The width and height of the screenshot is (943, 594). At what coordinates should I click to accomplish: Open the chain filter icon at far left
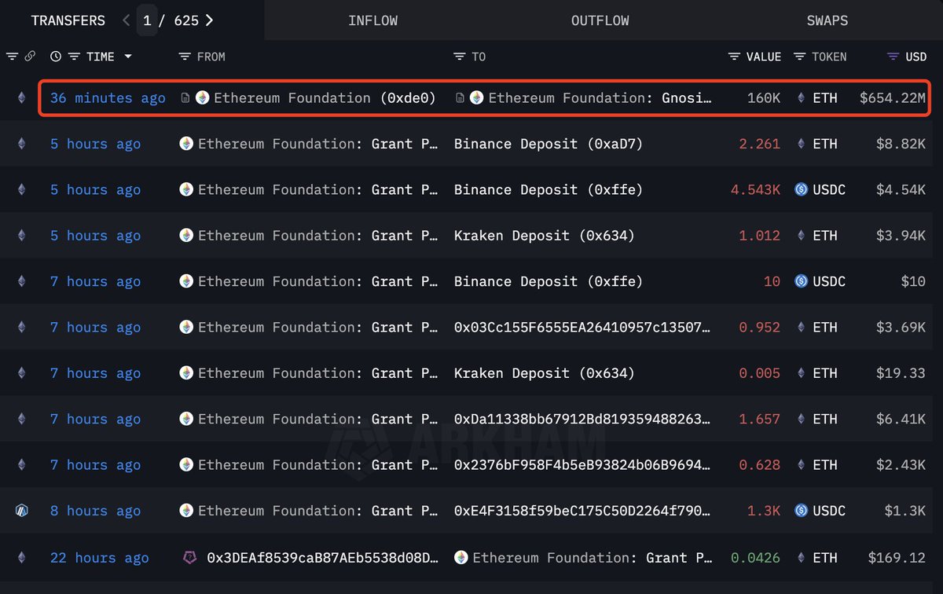[12, 57]
